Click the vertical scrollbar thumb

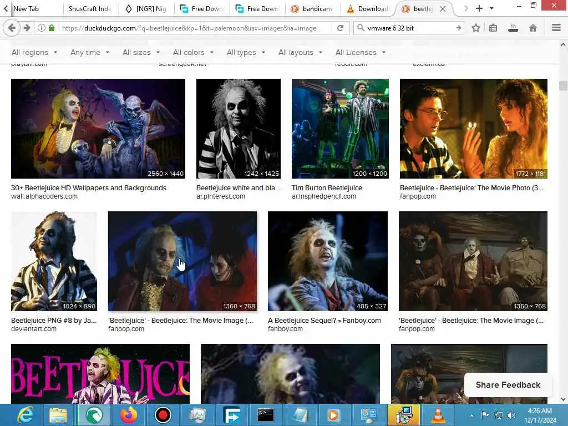coord(562,86)
